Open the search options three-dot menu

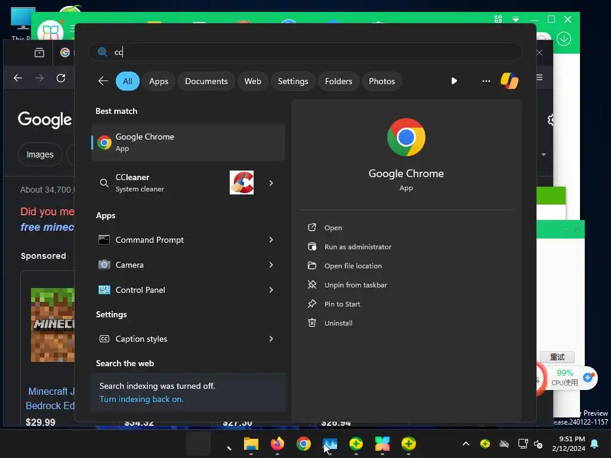[x=486, y=81]
